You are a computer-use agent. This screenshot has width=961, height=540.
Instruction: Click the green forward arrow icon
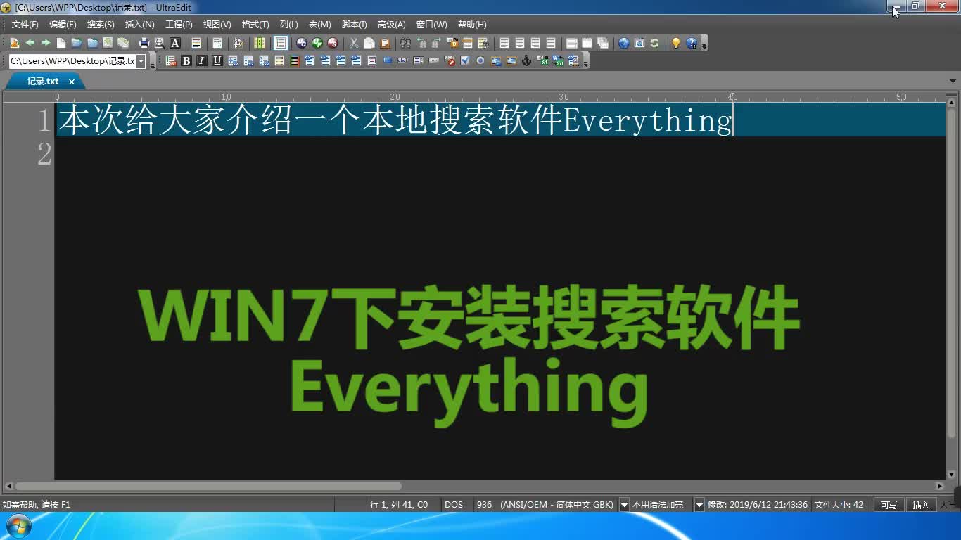[x=46, y=43]
